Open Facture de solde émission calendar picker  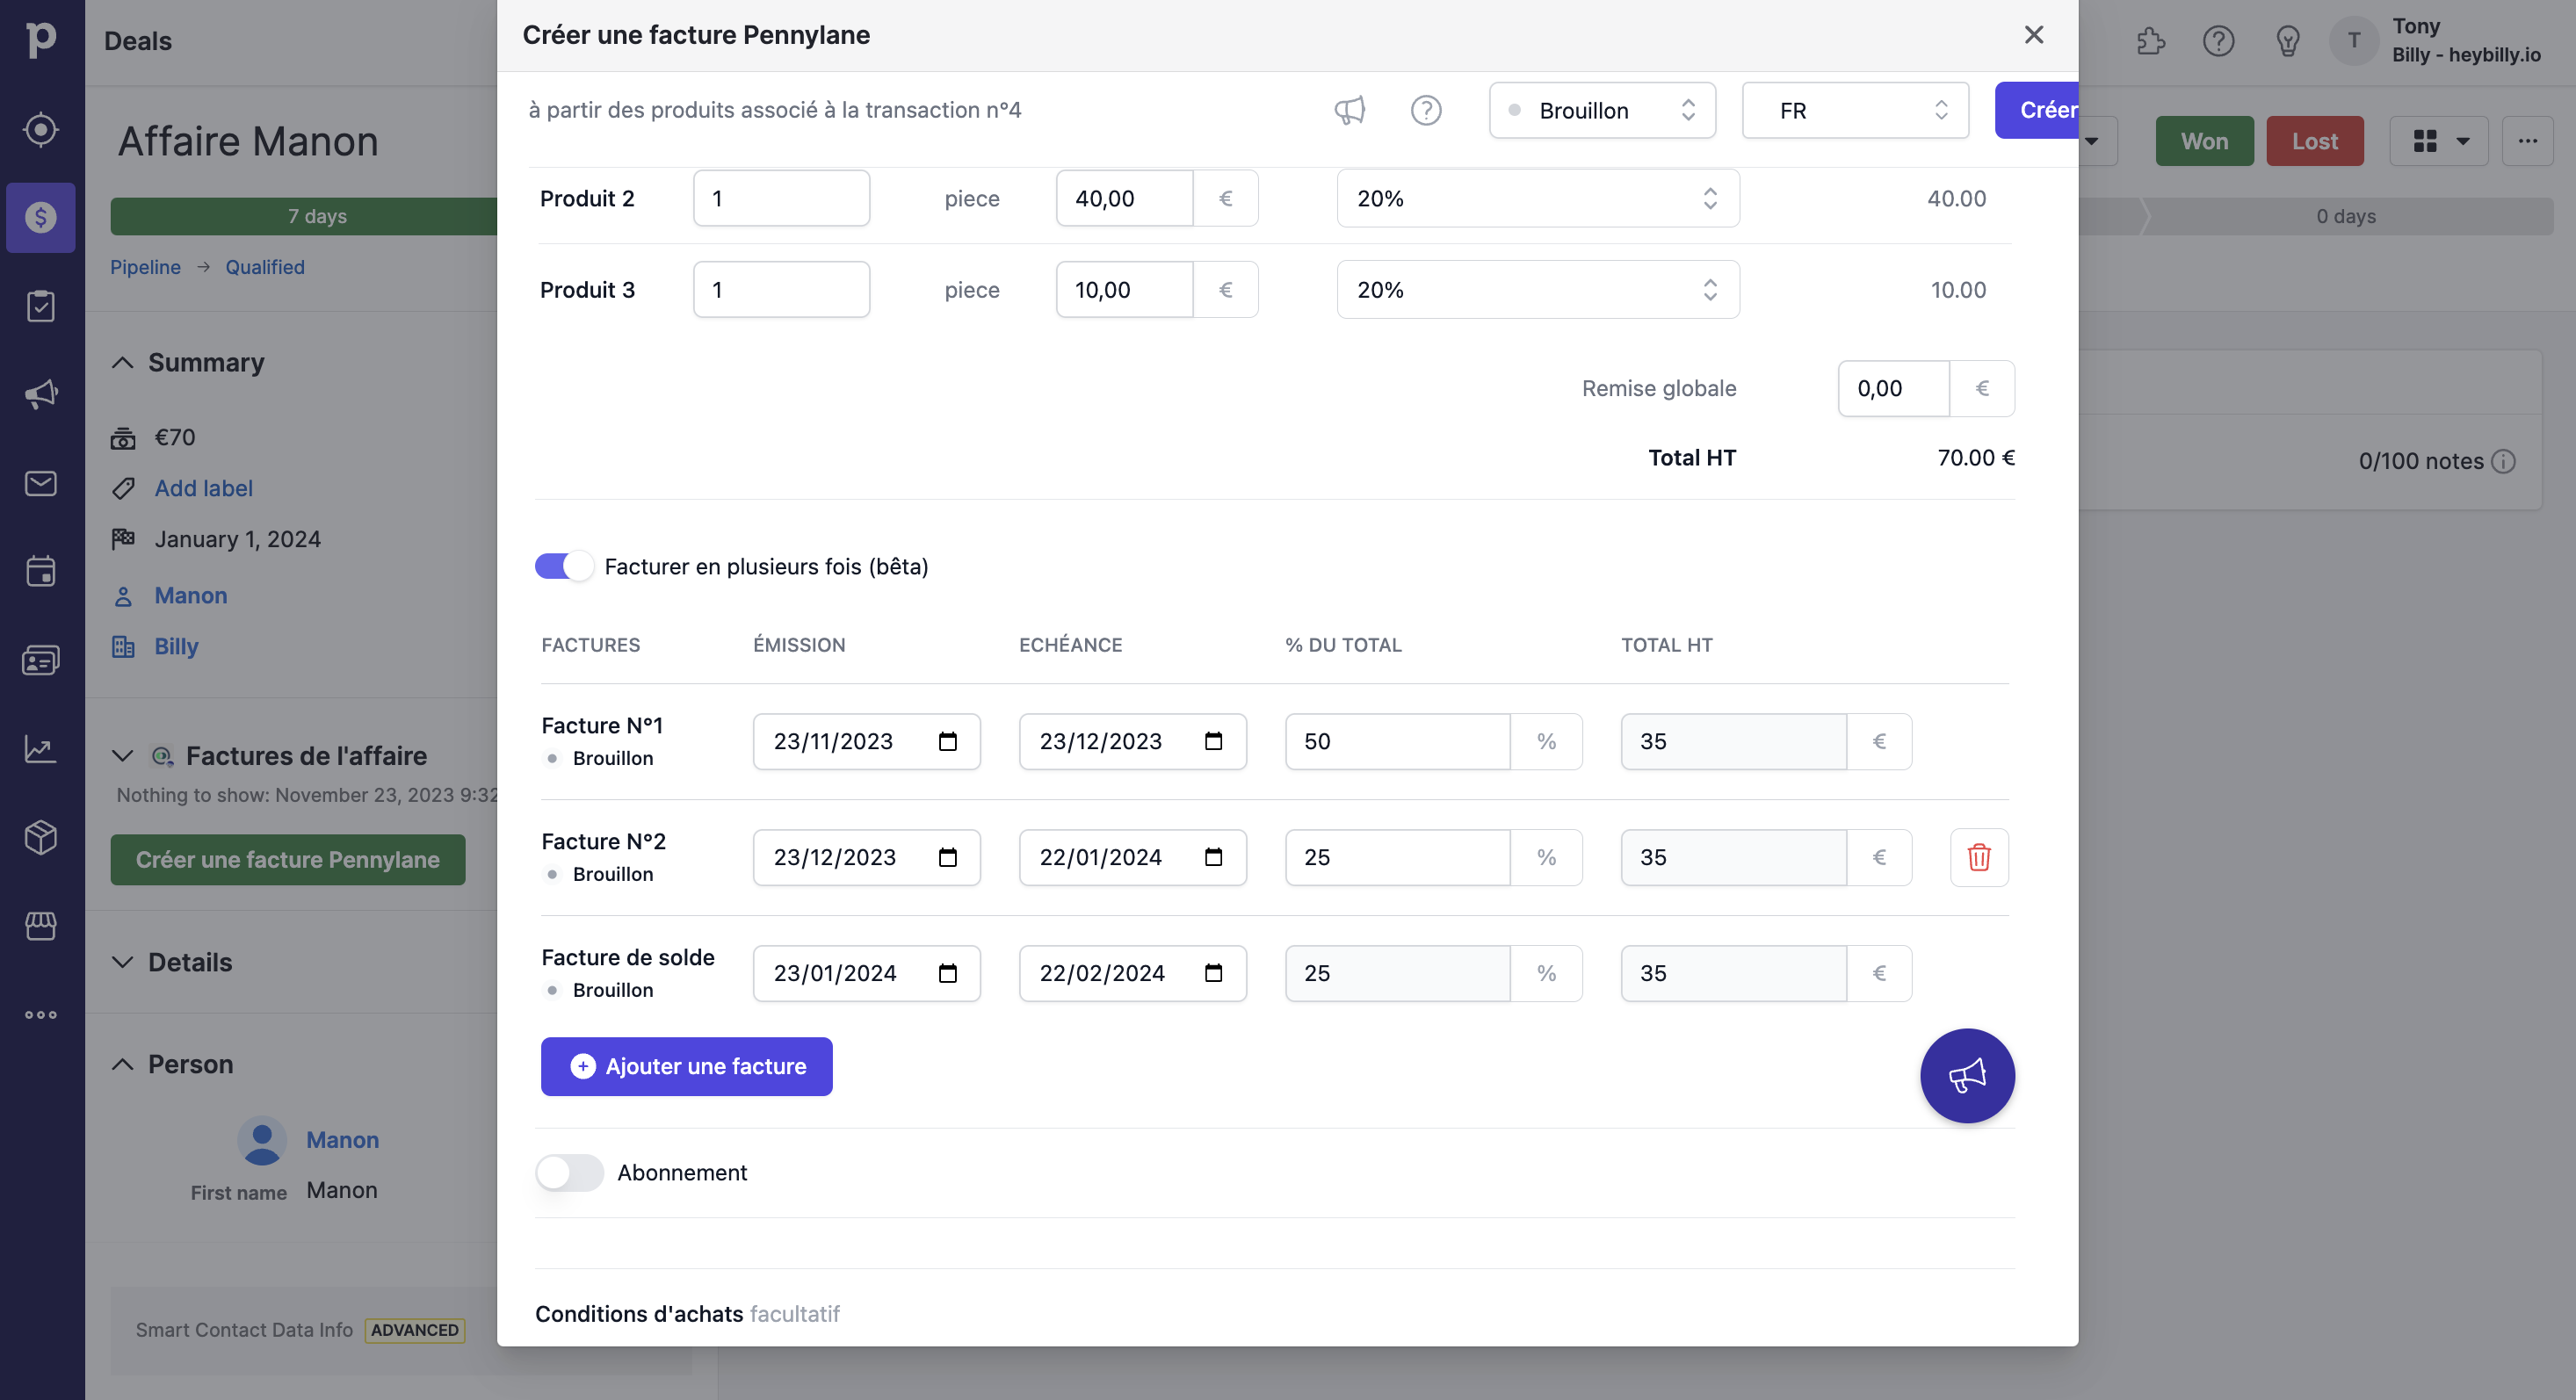948,973
